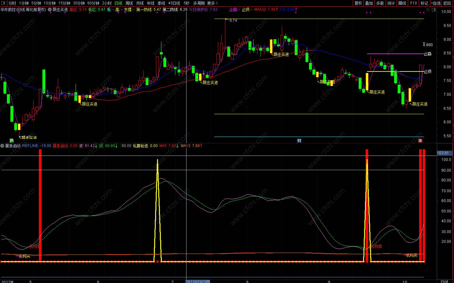Click the 叠加 overlay button
454x283 pixels.
[369, 3]
